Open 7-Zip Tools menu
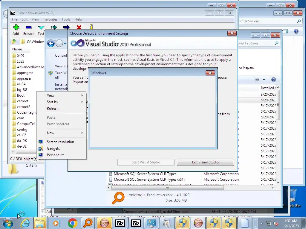The height and width of the screenshot is (229, 306). tap(66, 19)
